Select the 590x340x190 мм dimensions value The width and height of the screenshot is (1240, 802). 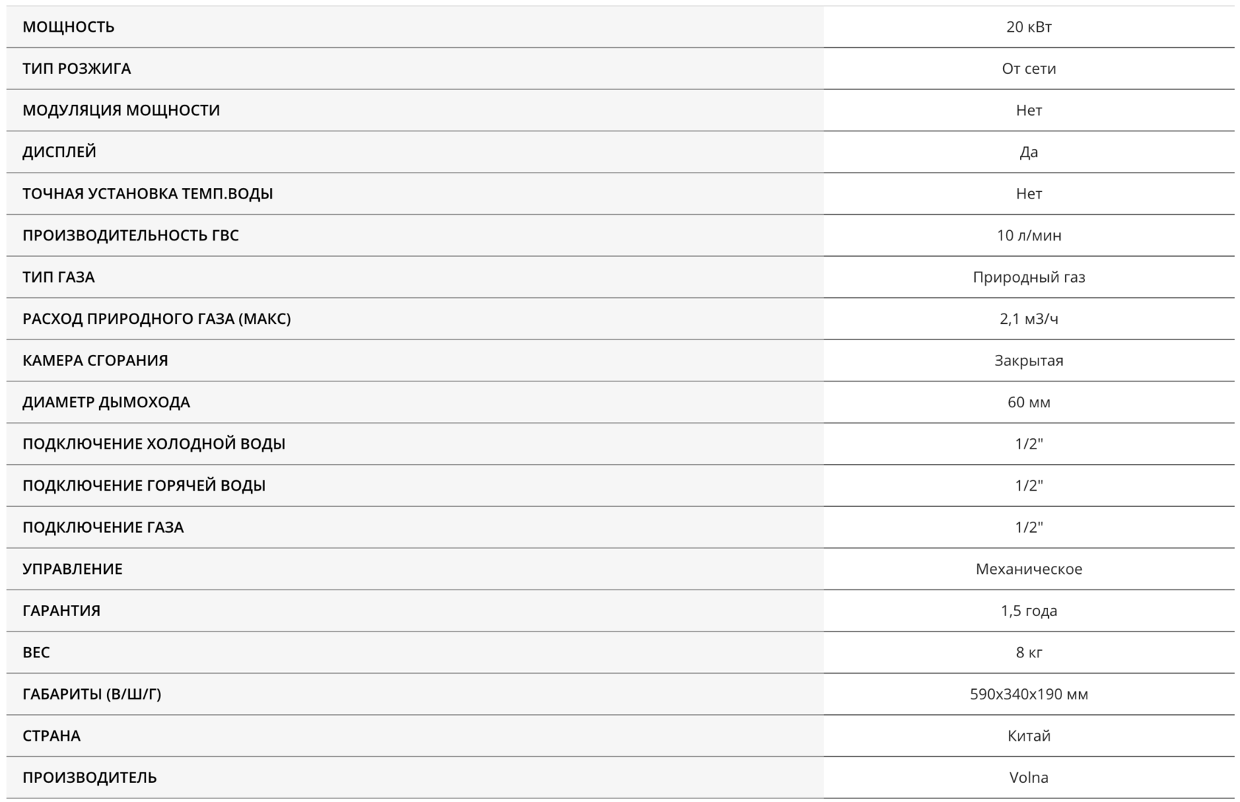[1028, 694]
